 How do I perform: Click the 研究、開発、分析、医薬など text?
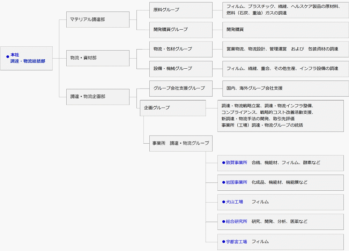tap(279, 221)
